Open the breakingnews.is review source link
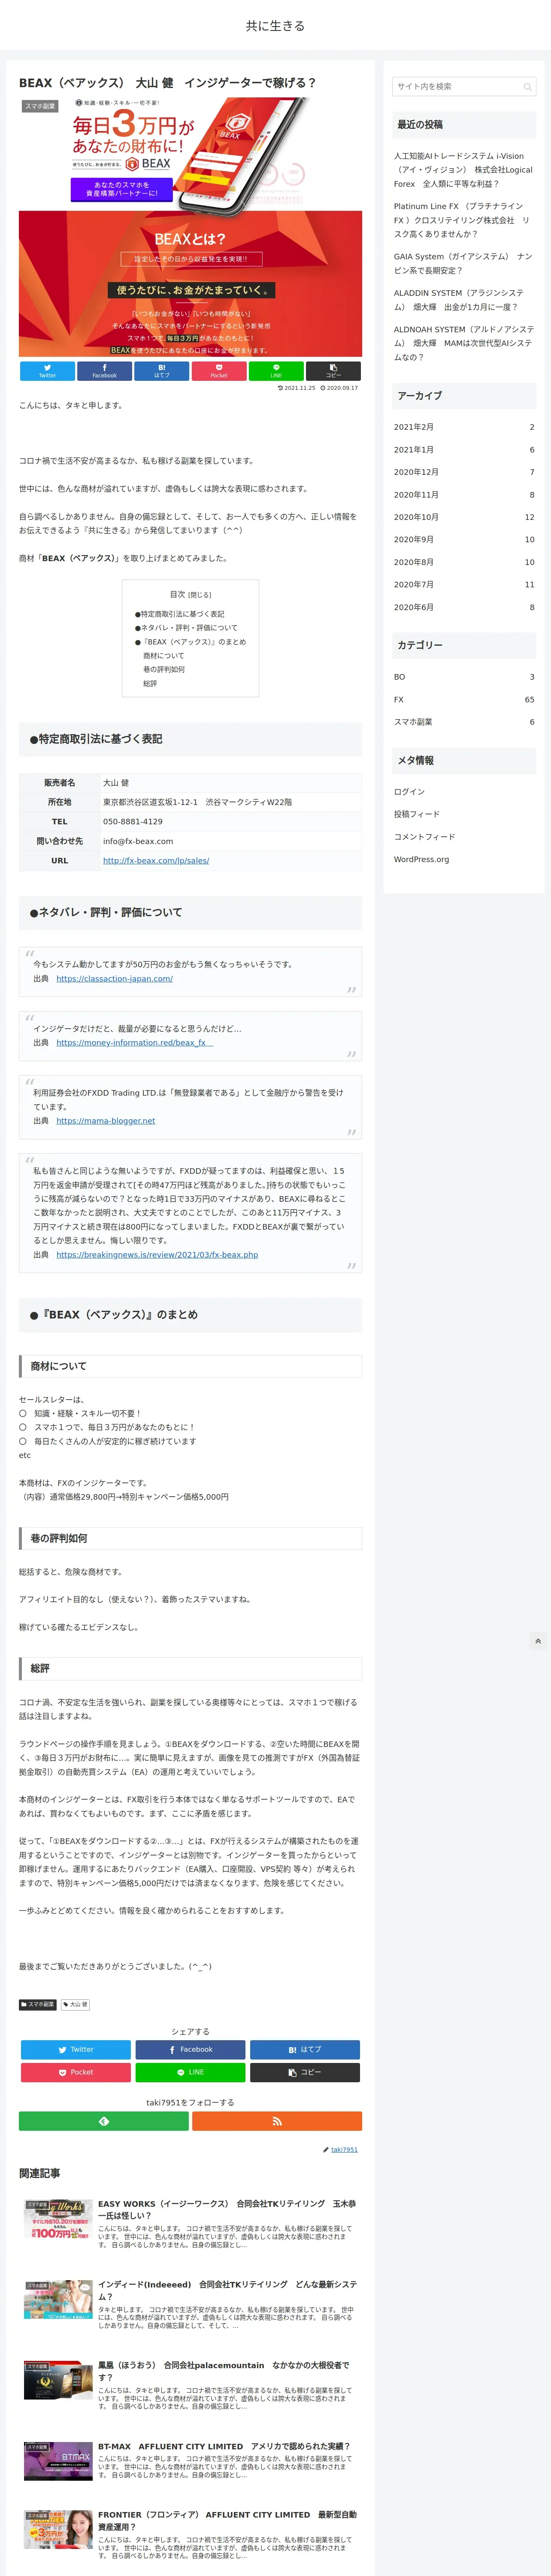Viewport: 551px width, 2576px height. [x=157, y=1255]
